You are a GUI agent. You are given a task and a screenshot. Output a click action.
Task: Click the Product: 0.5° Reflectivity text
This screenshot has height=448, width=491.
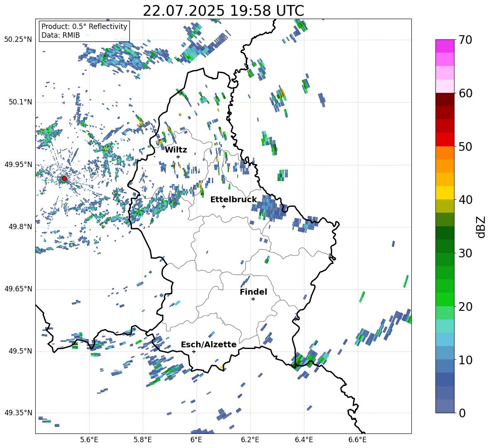84,27
